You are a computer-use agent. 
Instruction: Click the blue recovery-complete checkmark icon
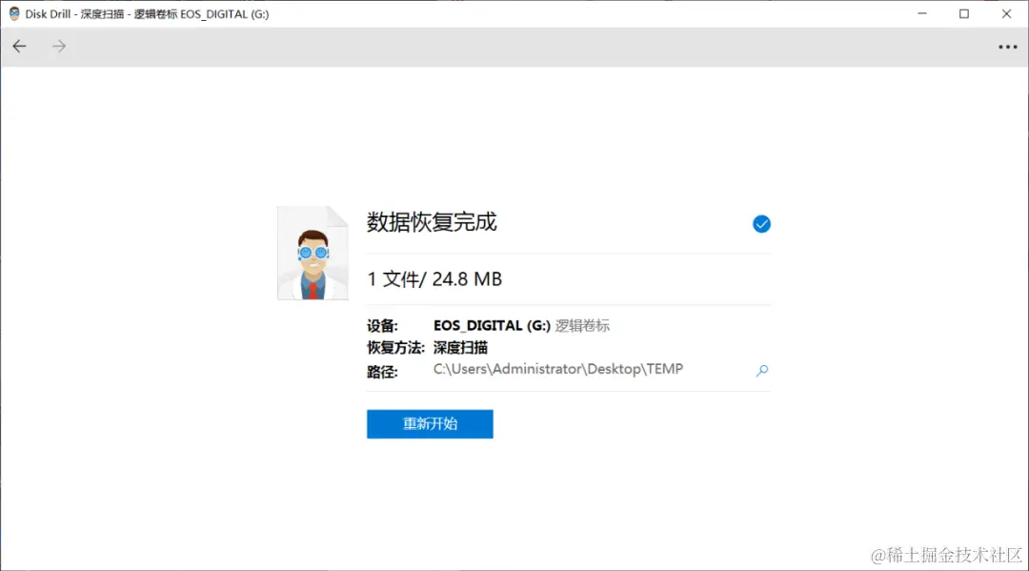click(761, 224)
